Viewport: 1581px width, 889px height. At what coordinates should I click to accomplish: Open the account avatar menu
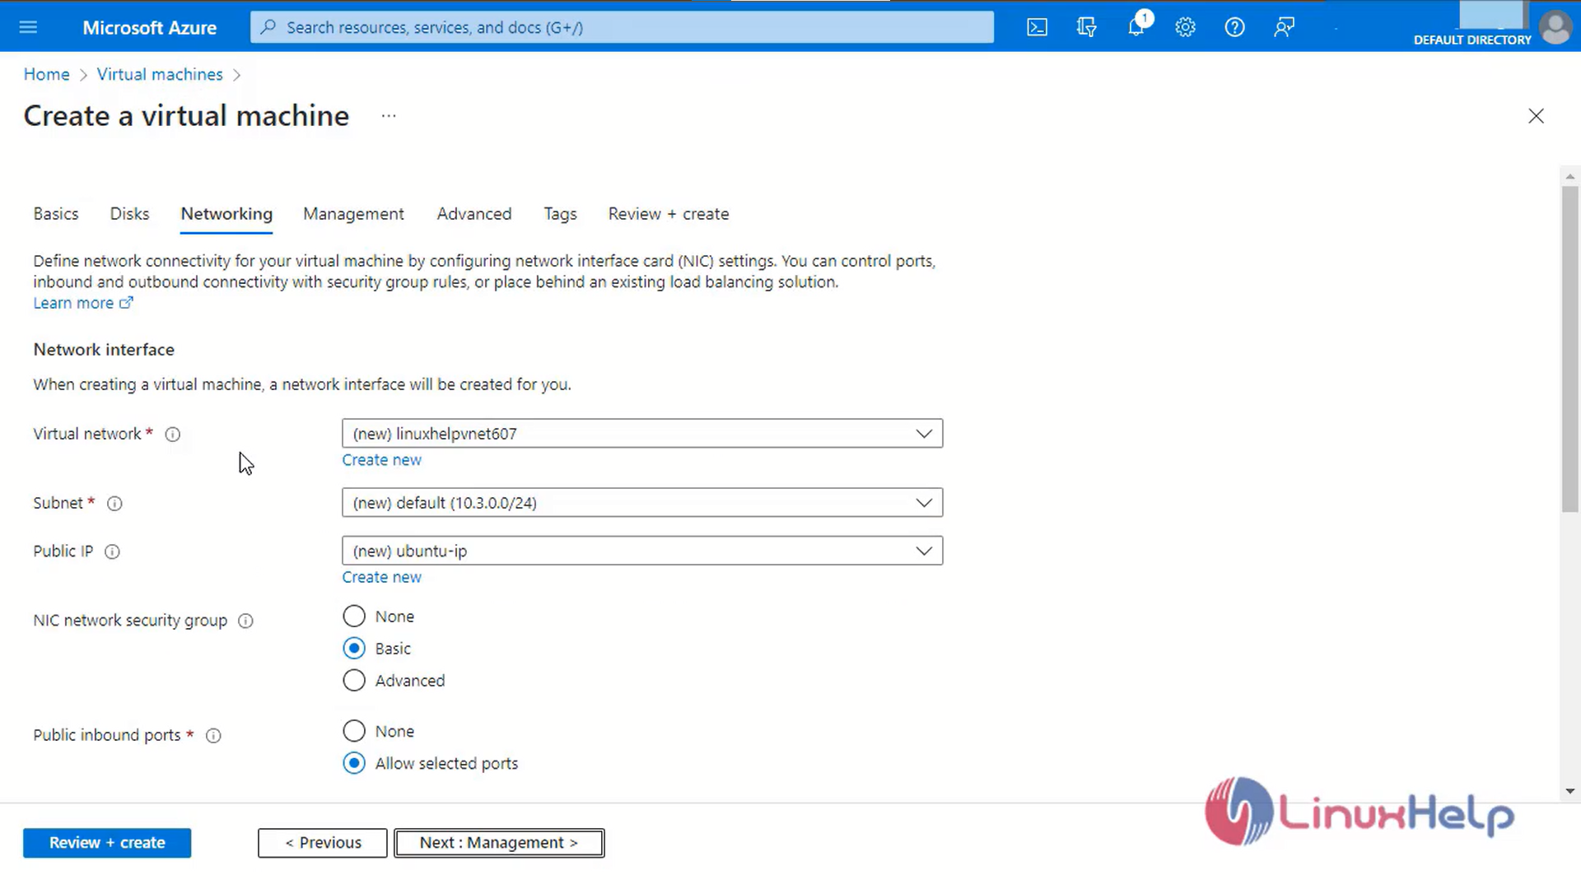coord(1555,27)
